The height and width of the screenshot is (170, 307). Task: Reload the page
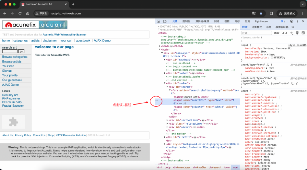pyautogui.click(x=20, y=14)
